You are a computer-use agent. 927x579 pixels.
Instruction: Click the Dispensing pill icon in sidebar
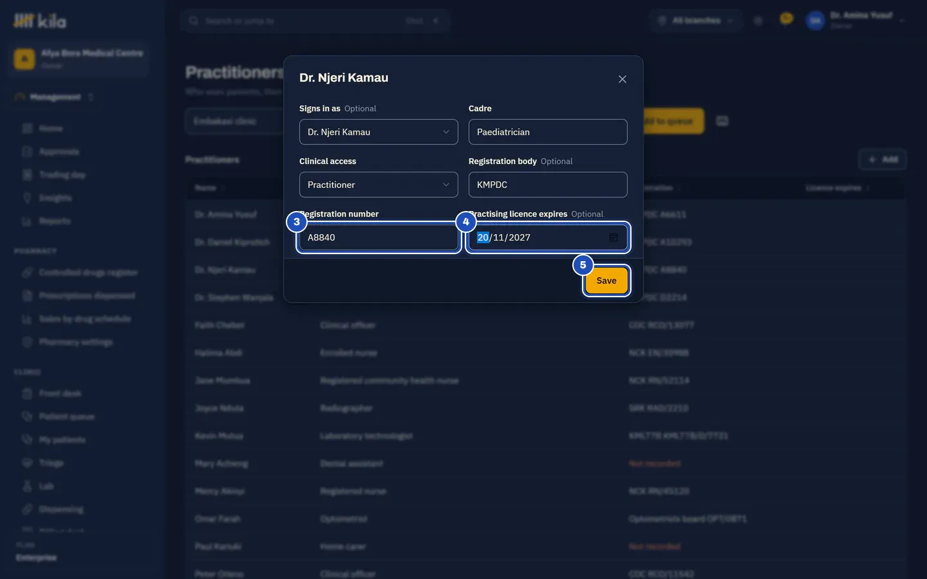(x=27, y=510)
